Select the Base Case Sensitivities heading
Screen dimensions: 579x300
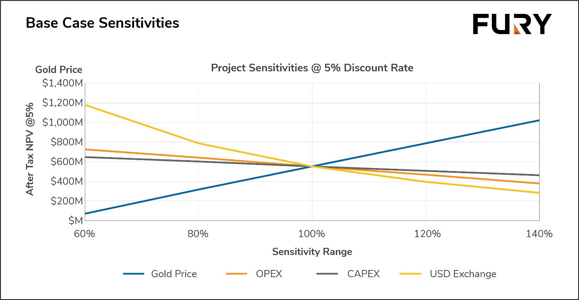(x=103, y=23)
